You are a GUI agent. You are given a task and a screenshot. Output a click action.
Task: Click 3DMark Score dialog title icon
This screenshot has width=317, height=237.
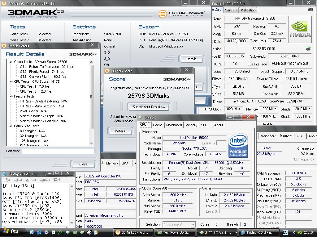tap(107, 71)
